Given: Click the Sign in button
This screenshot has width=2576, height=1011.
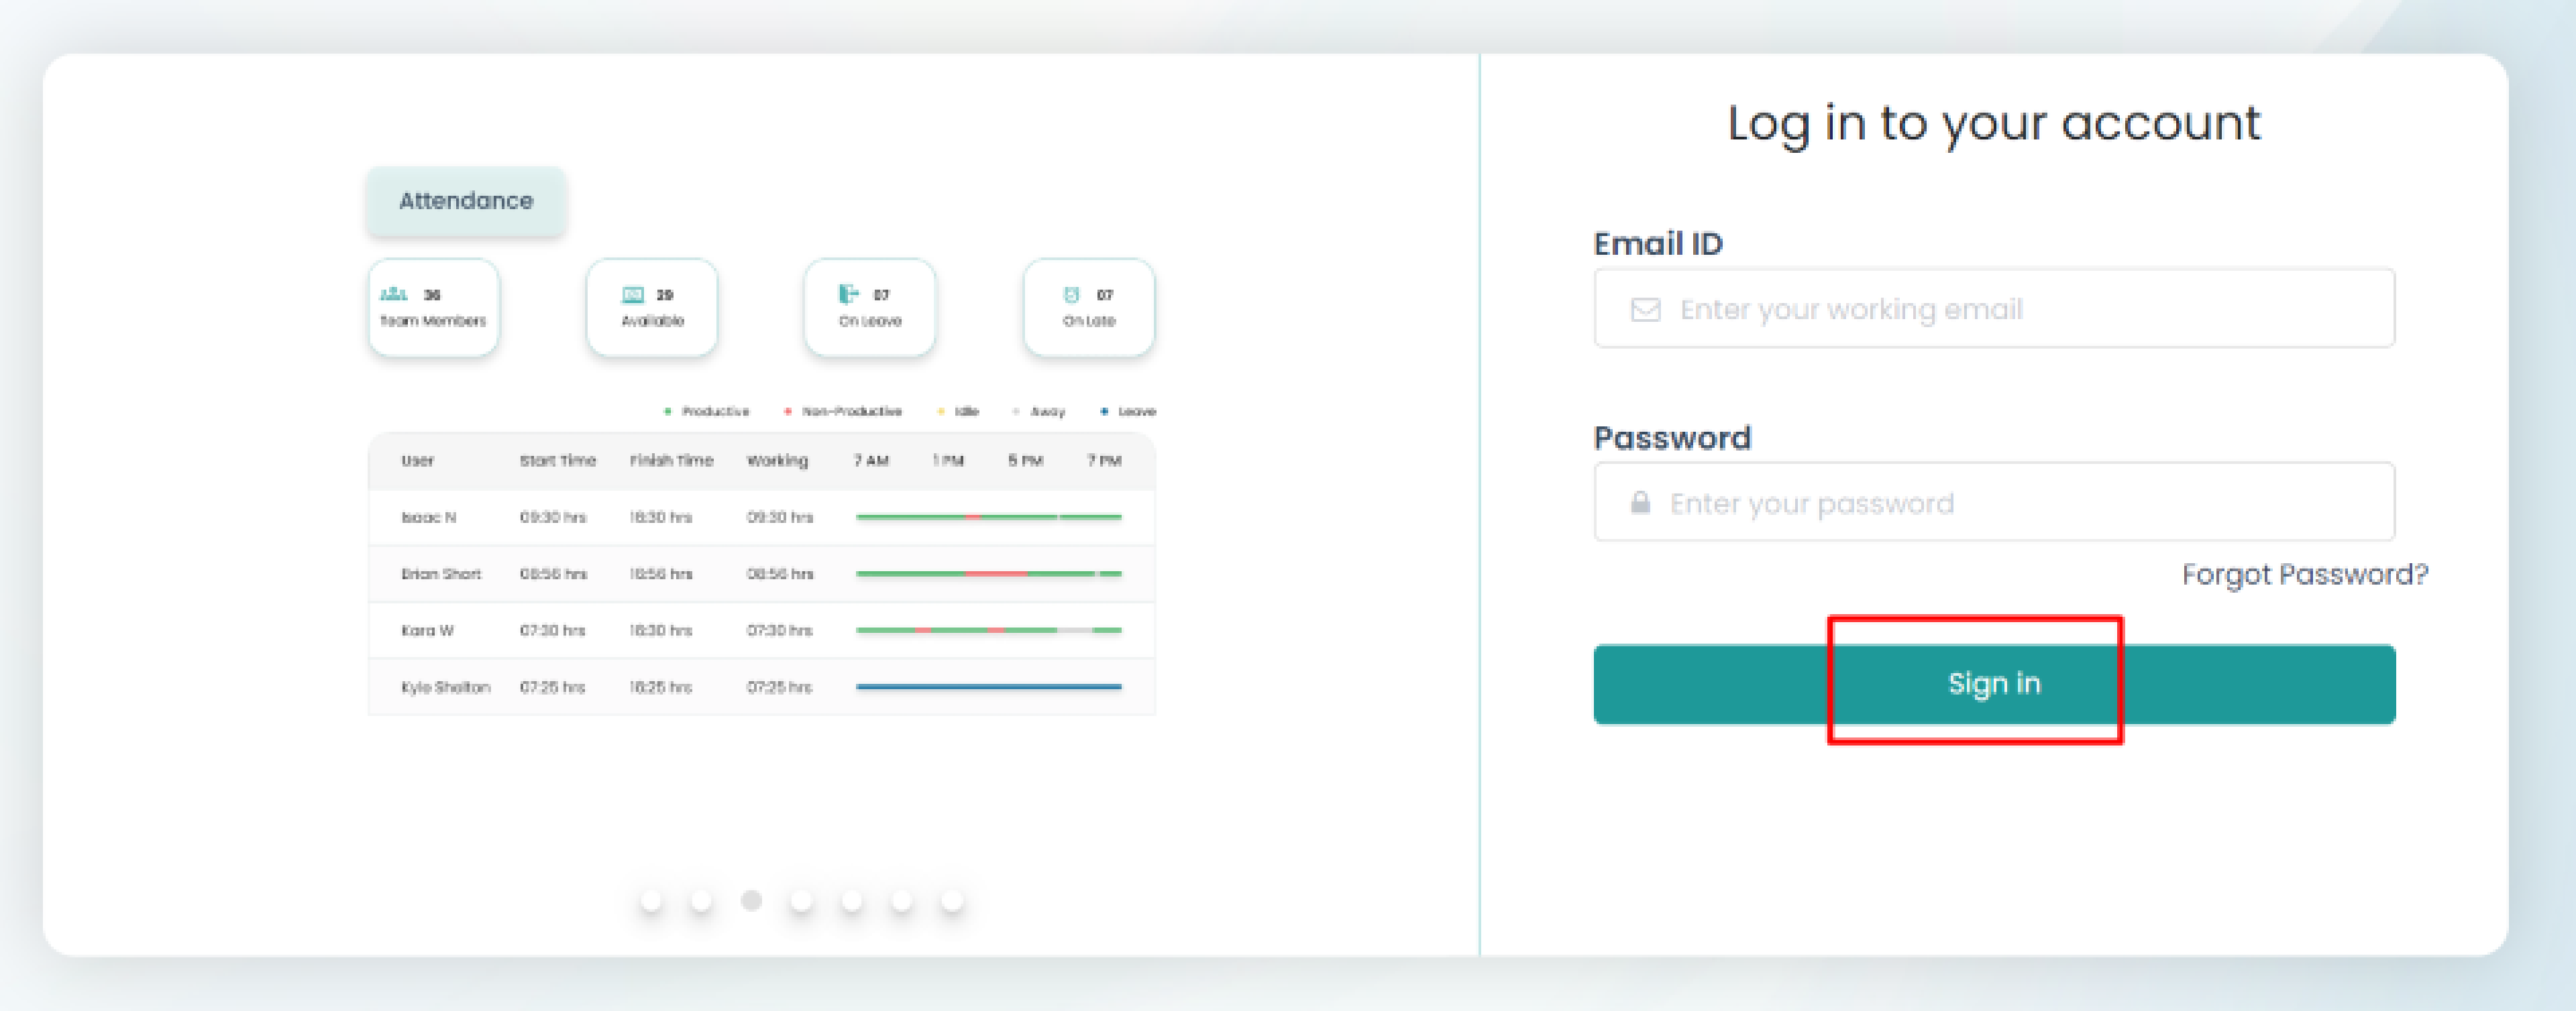Looking at the screenshot, I should tap(1994, 685).
